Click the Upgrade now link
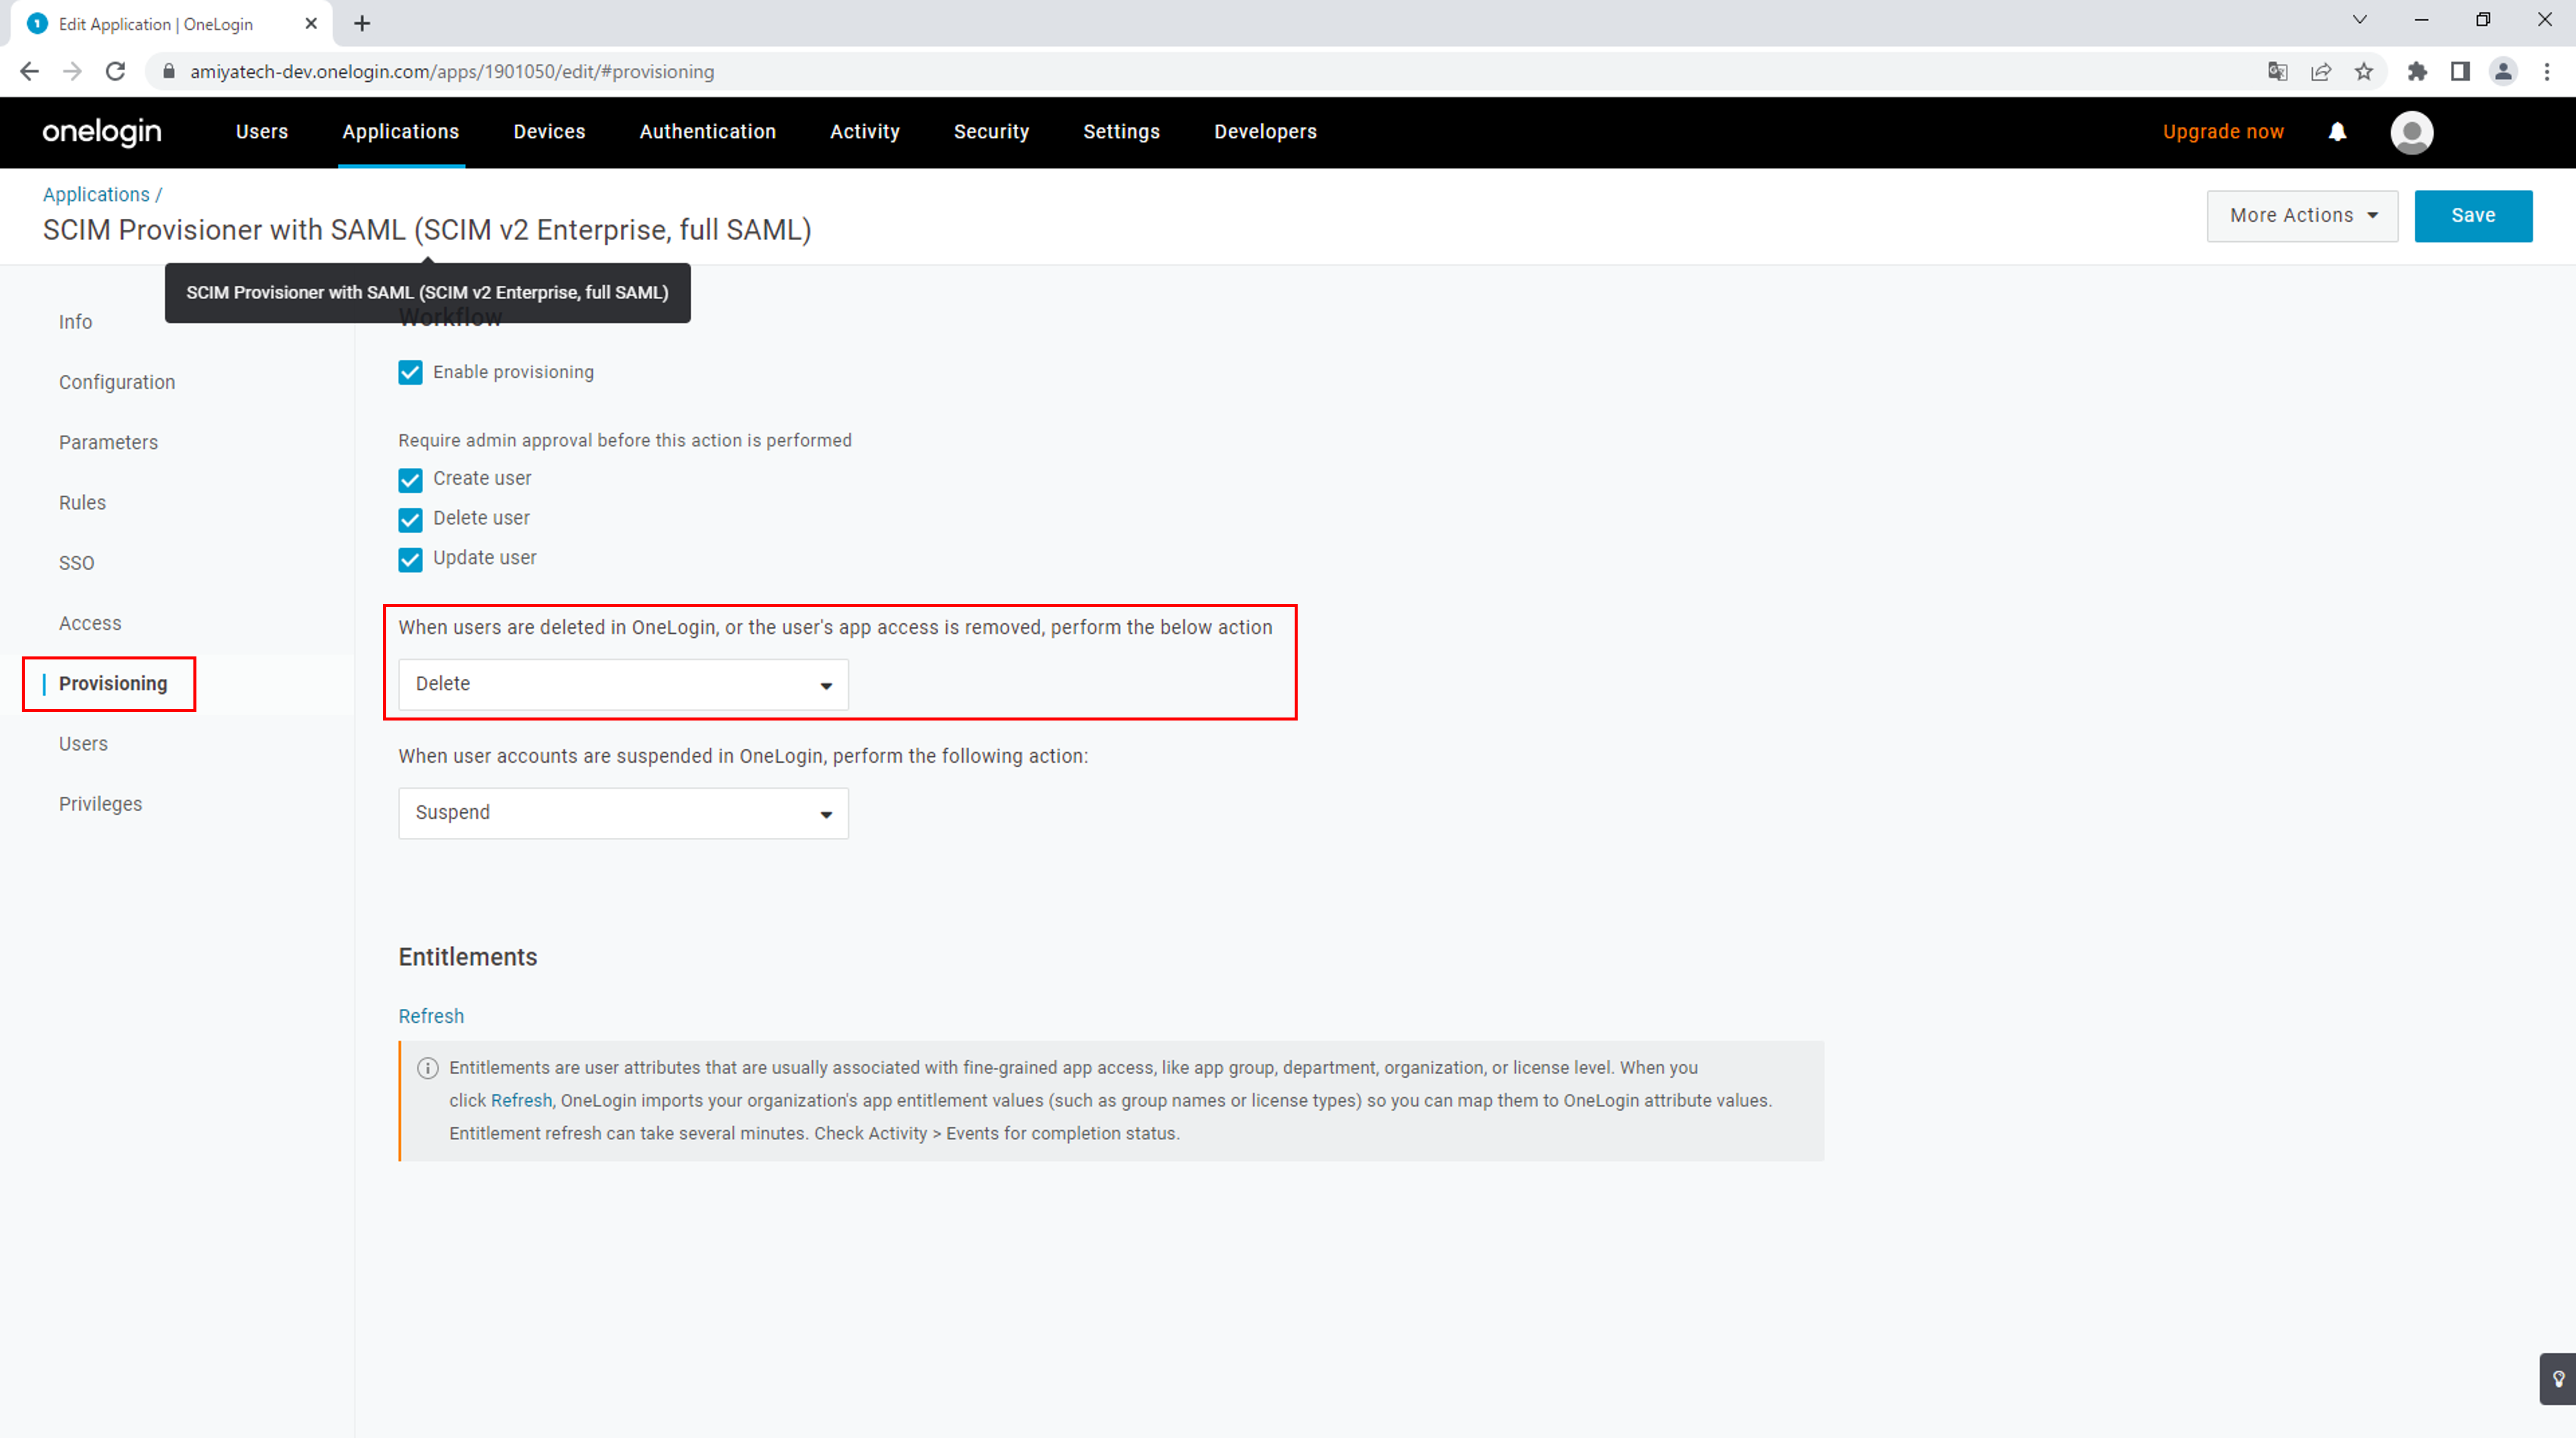 [2223, 132]
